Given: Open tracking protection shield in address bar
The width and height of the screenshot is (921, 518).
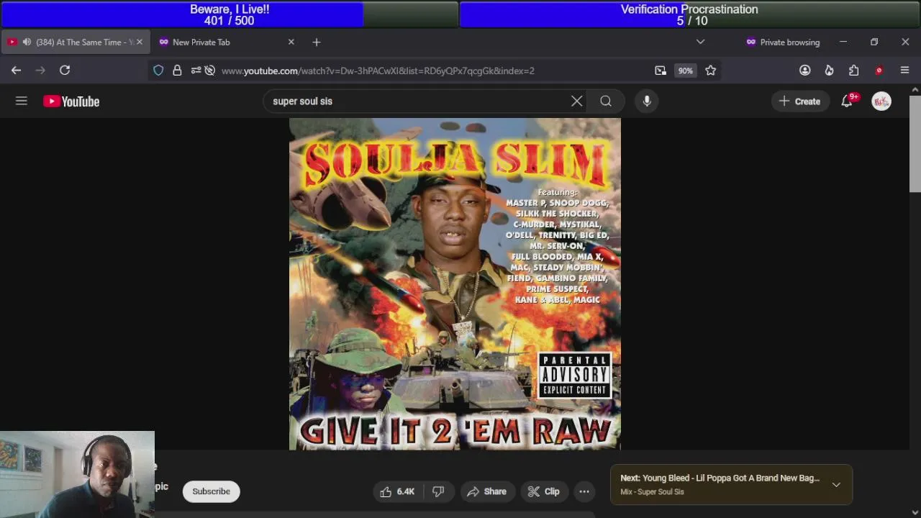Looking at the screenshot, I should tap(158, 71).
